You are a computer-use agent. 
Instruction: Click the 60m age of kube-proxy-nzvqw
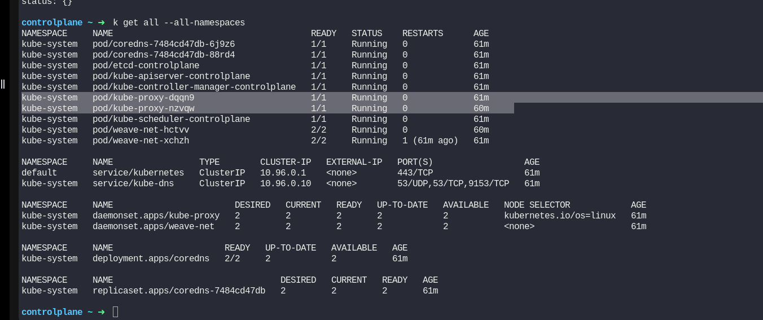pyautogui.click(x=481, y=108)
